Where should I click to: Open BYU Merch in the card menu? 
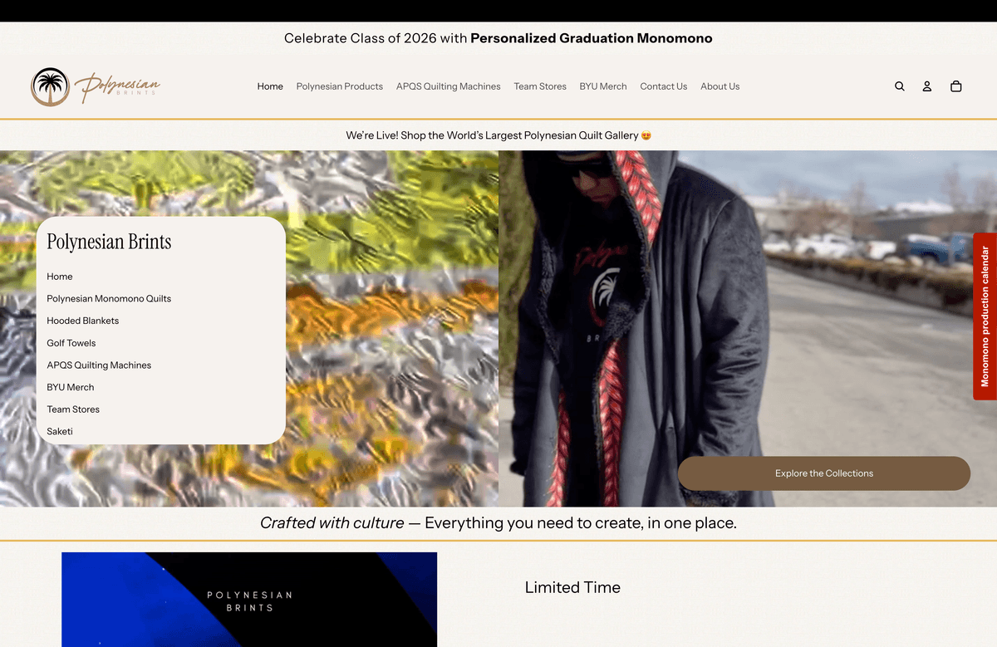(71, 387)
